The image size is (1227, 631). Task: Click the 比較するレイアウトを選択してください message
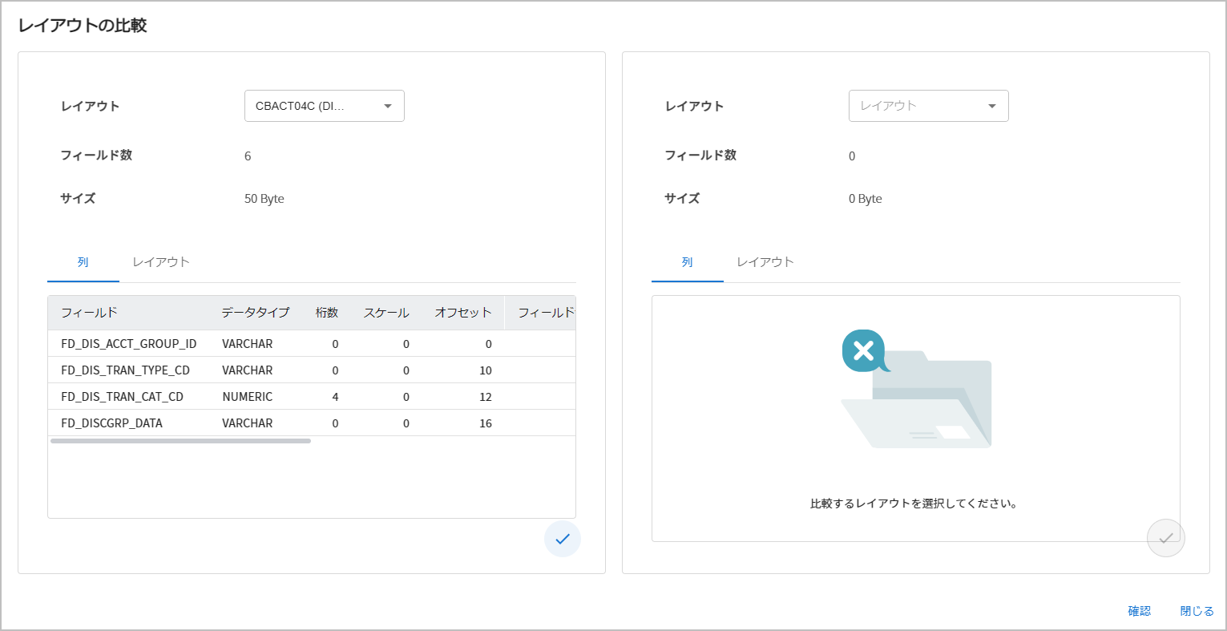point(914,504)
